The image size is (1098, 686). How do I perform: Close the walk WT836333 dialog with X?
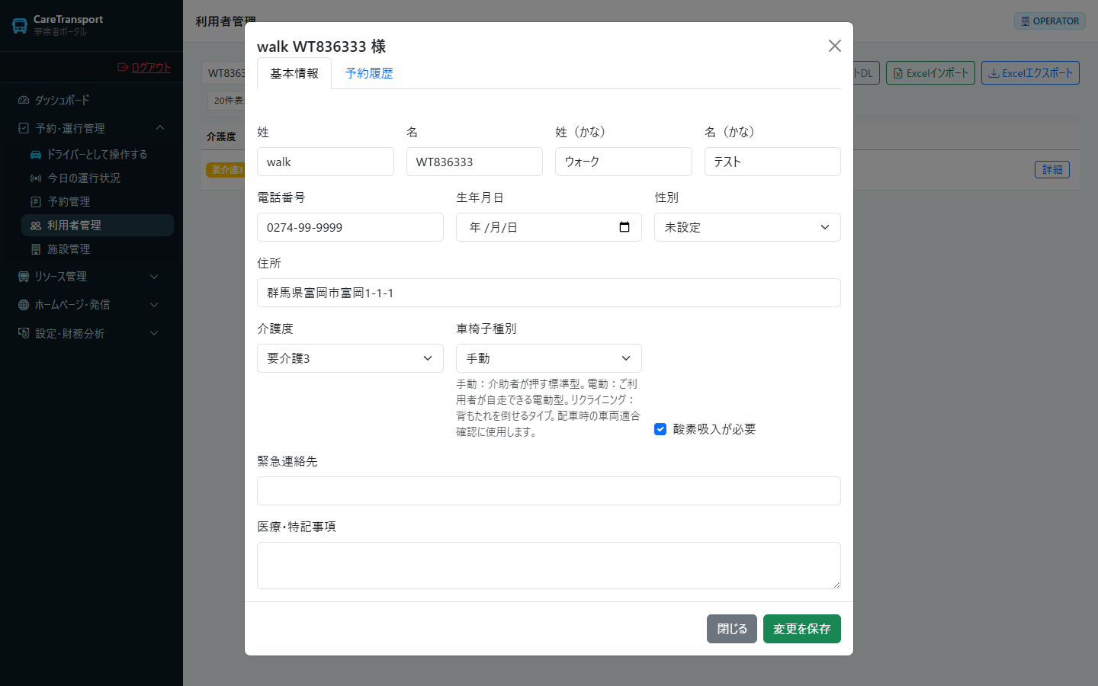tap(835, 46)
